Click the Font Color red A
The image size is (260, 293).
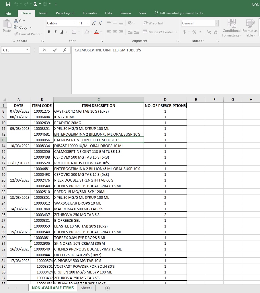click(x=96, y=32)
